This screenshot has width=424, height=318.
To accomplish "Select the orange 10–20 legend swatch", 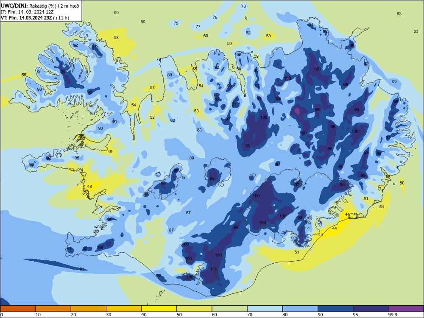I will tap(53, 309).
